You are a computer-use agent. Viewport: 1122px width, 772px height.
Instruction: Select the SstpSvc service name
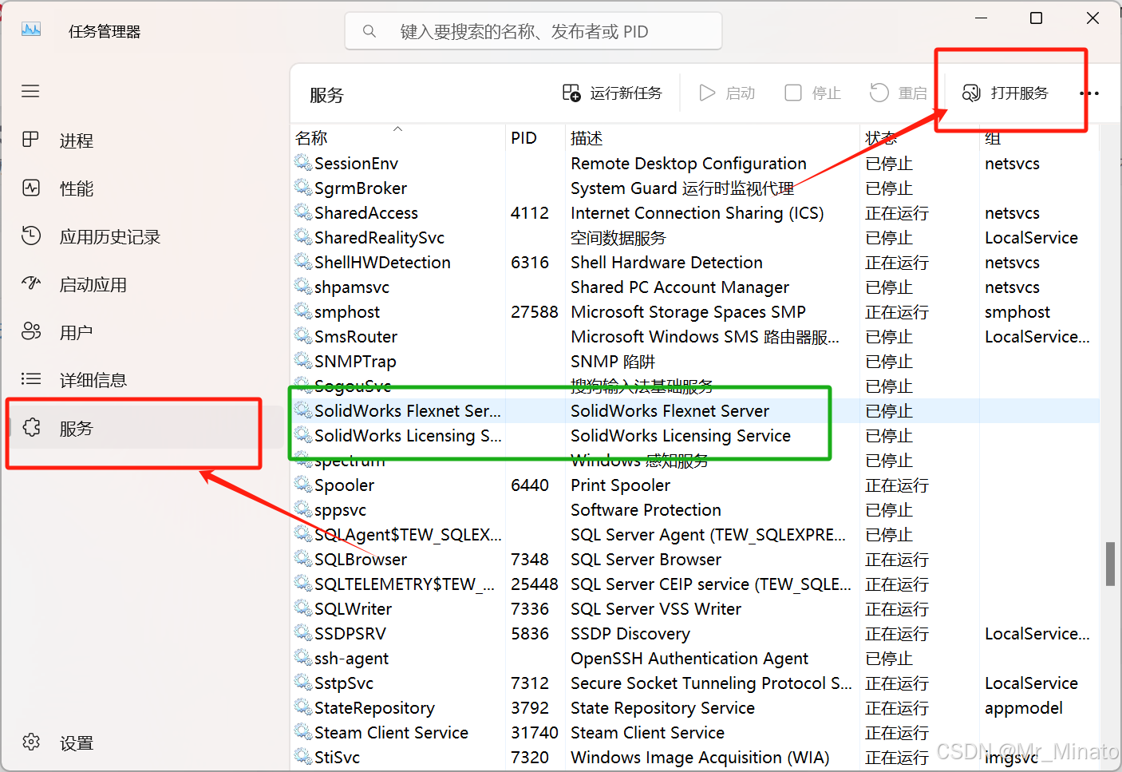tap(344, 683)
